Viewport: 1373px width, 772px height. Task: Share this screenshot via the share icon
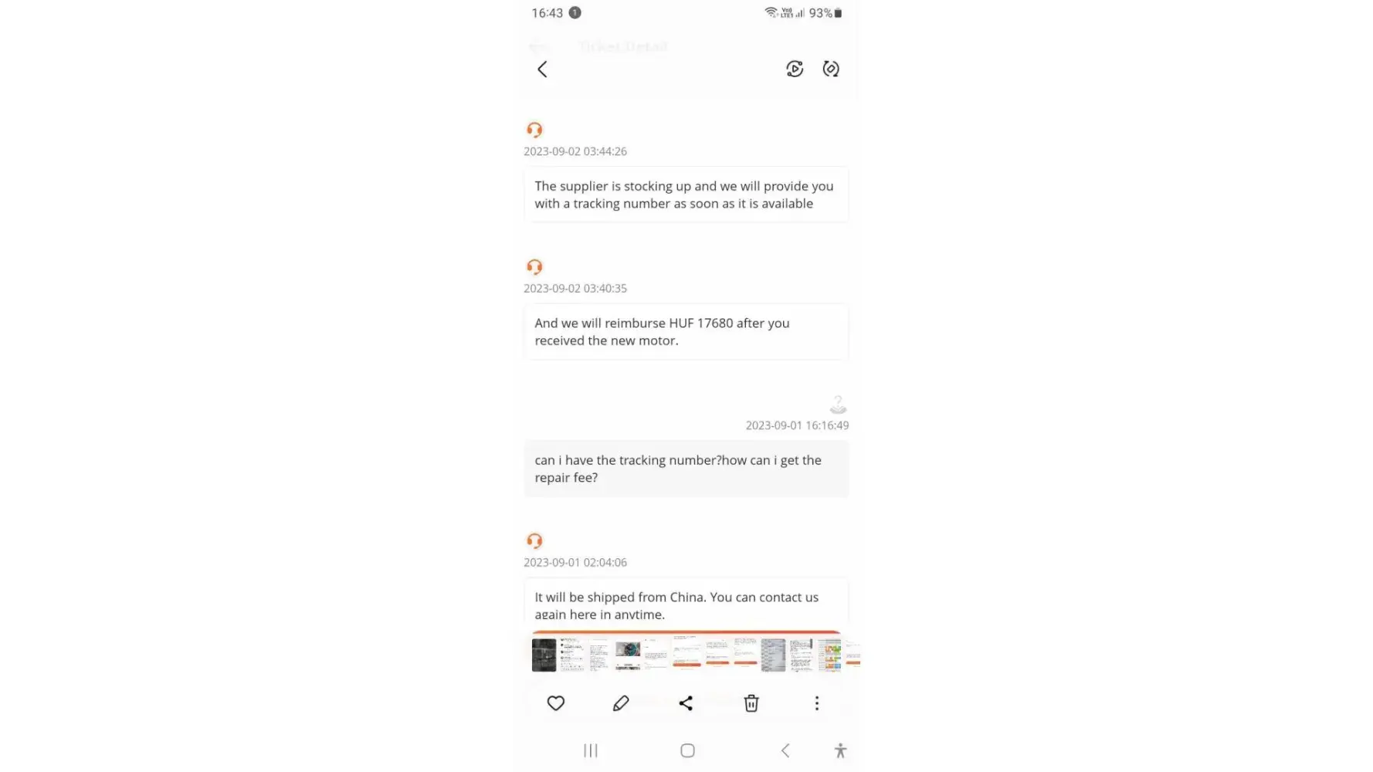(x=686, y=703)
